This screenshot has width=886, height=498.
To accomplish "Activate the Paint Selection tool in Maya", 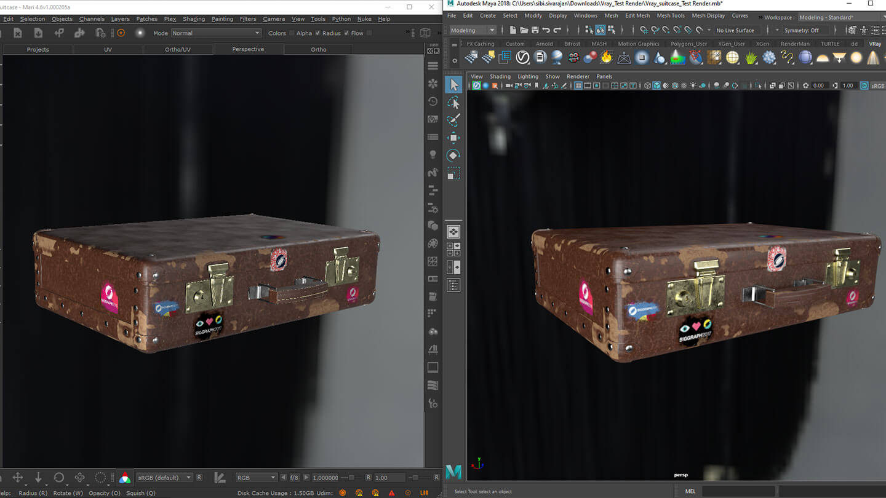I will tap(453, 121).
